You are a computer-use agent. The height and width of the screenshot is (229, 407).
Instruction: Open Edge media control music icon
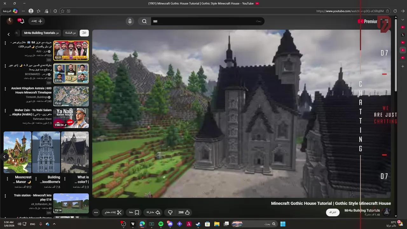(x=46, y=11)
